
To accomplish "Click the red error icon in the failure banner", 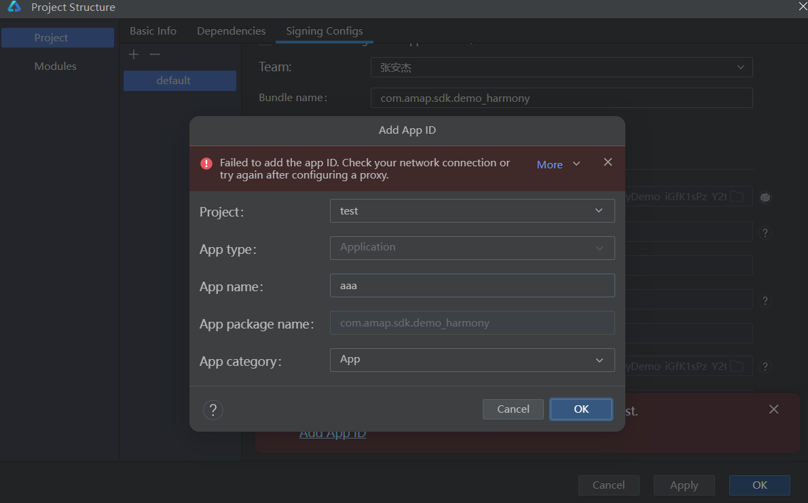I will (x=206, y=164).
